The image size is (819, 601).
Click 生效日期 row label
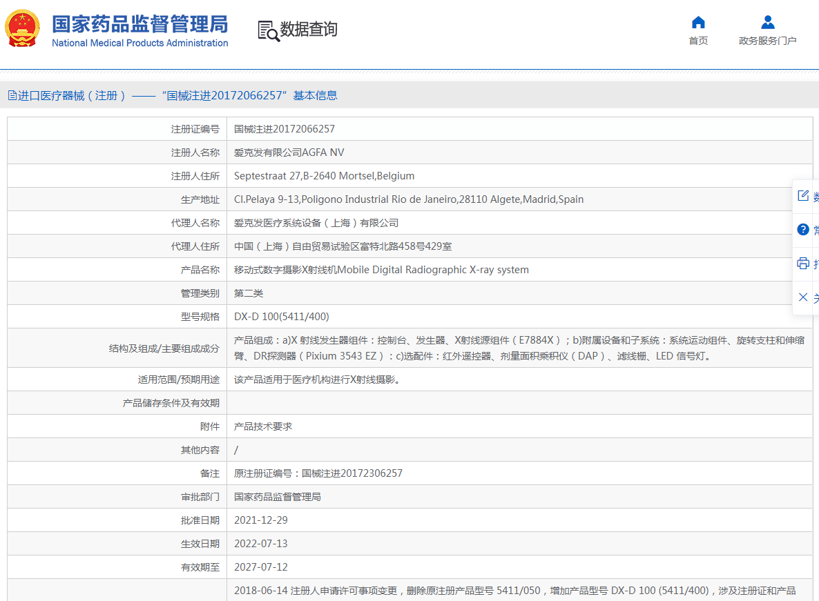click(200, 544)
